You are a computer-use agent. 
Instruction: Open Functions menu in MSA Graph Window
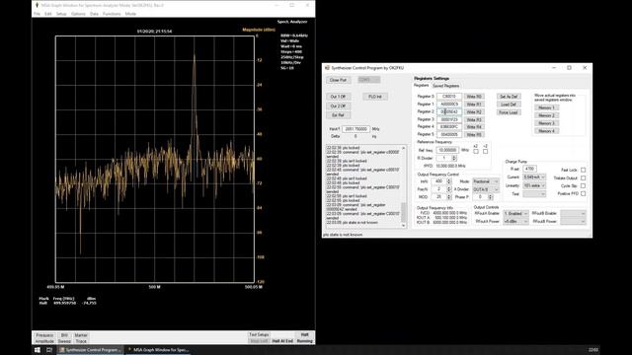pos(112,14)
